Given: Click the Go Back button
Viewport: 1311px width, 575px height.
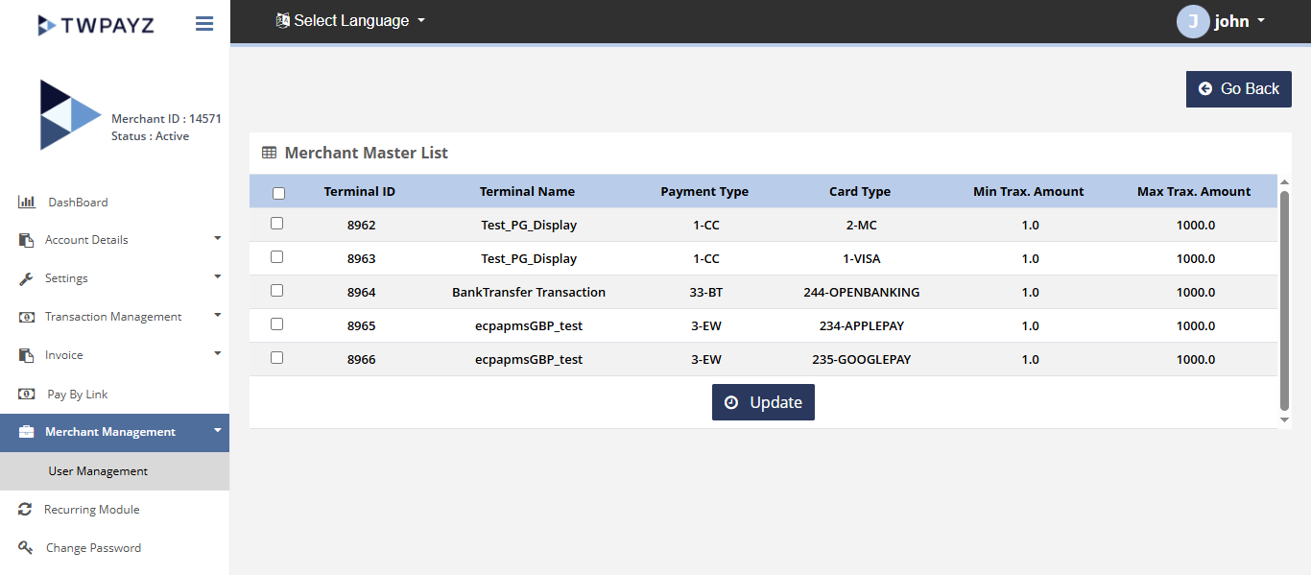Looking at the screenshot, I should click(x=1238, y=88).
